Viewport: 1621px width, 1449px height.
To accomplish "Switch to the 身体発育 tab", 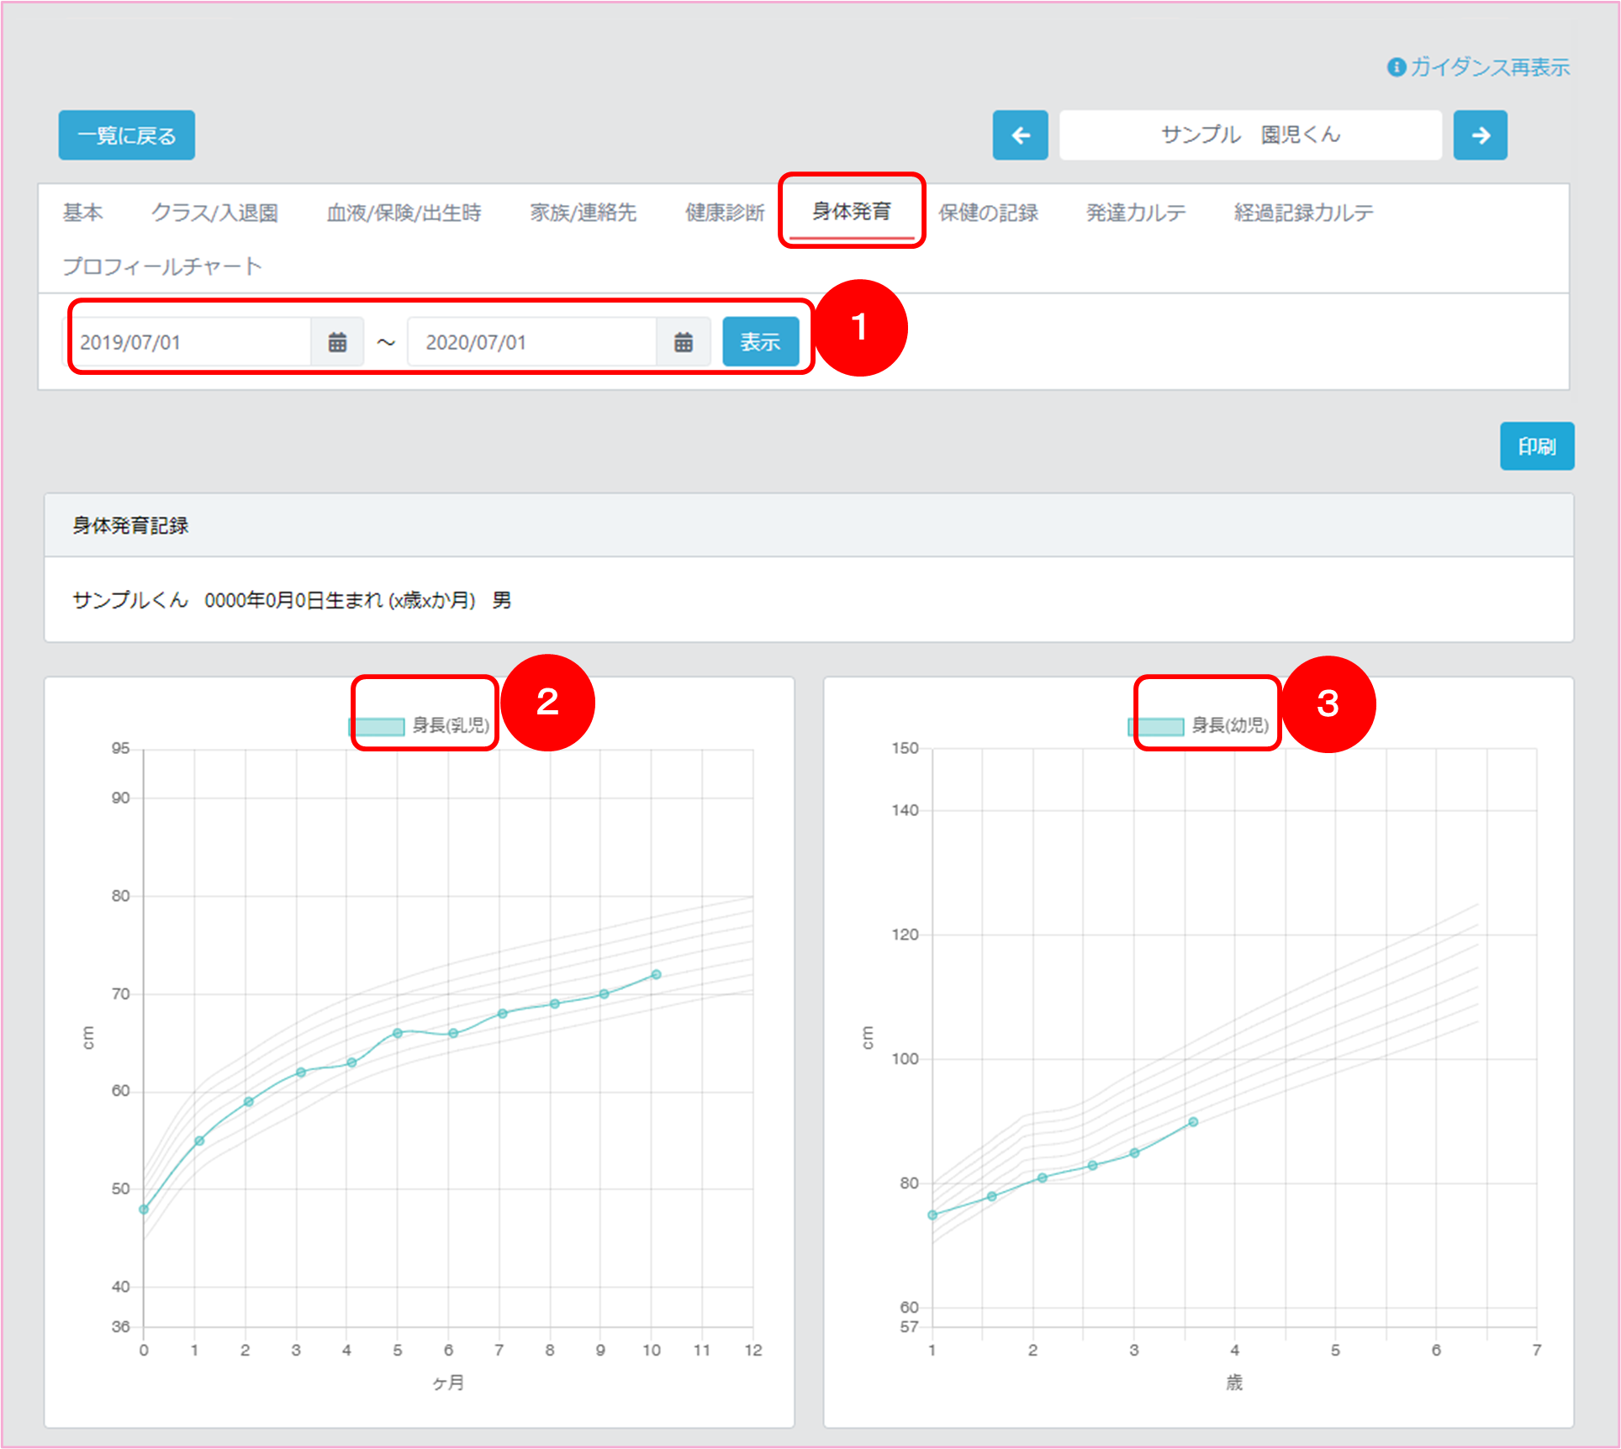I will 851,212.
